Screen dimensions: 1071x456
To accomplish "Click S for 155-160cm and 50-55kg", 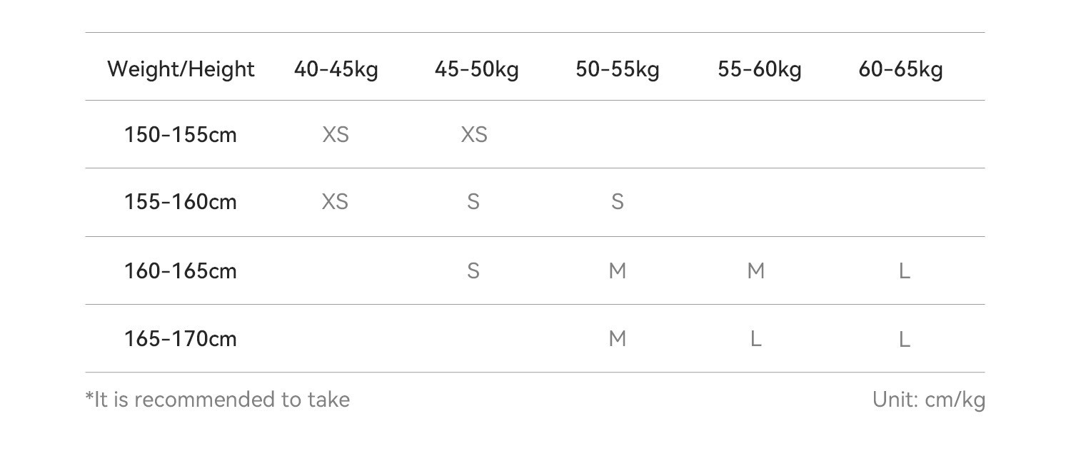I will (618, 202).
